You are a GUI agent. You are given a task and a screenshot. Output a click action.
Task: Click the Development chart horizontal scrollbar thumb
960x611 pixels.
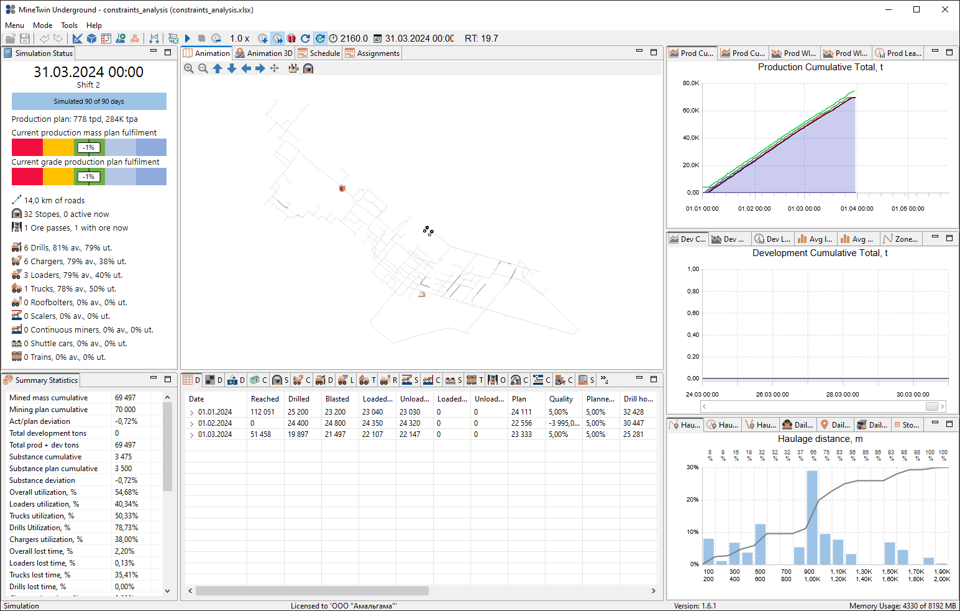[931, 407]
